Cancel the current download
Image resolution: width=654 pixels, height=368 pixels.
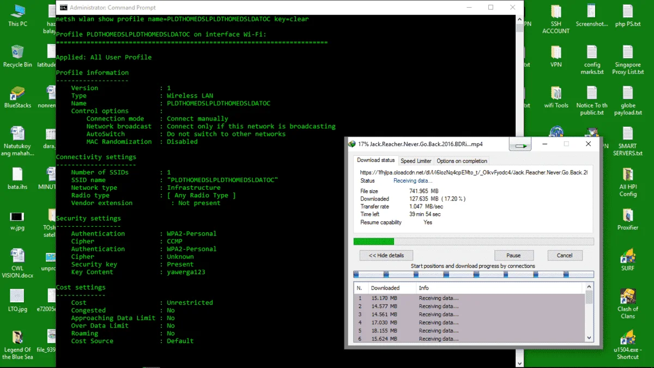[565, 255]
